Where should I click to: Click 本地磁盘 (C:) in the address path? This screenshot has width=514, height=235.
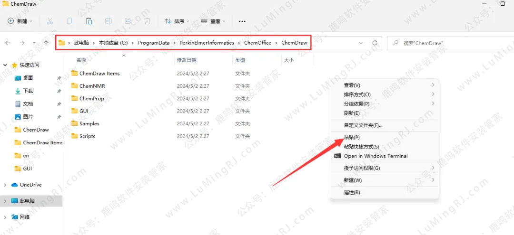(113, 43)
